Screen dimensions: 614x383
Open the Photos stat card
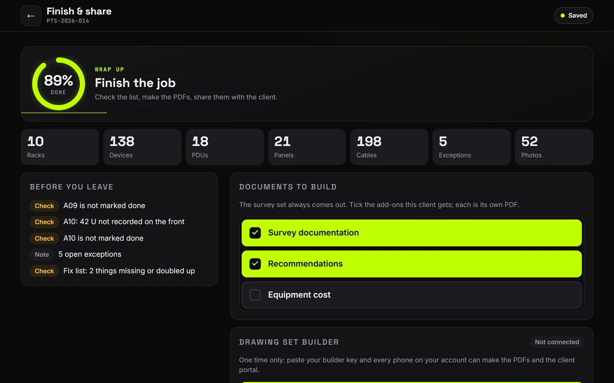point(554,147)
